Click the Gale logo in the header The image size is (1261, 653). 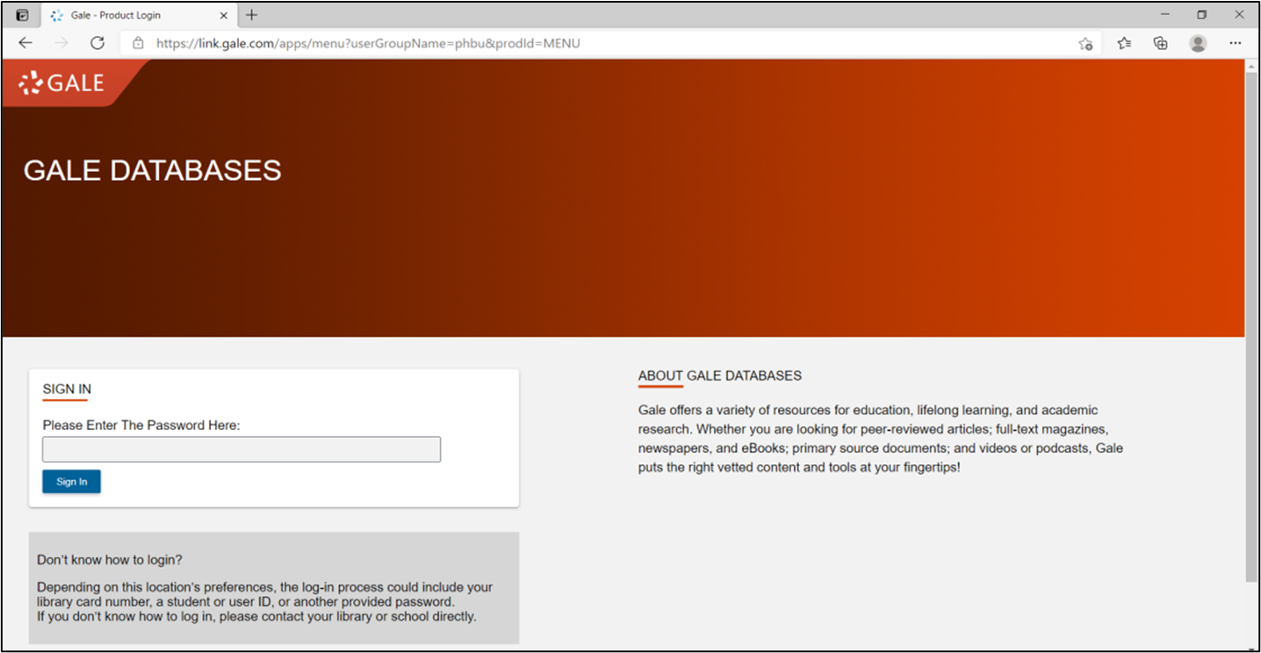click(x=61, y=83)
